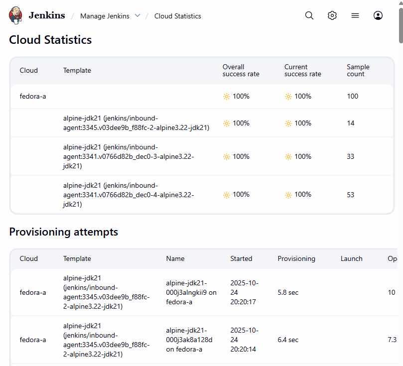The height and width of the screenshot is (366, 403).
Task: Click the Jenkins home text link
Action: pos(47,15)
